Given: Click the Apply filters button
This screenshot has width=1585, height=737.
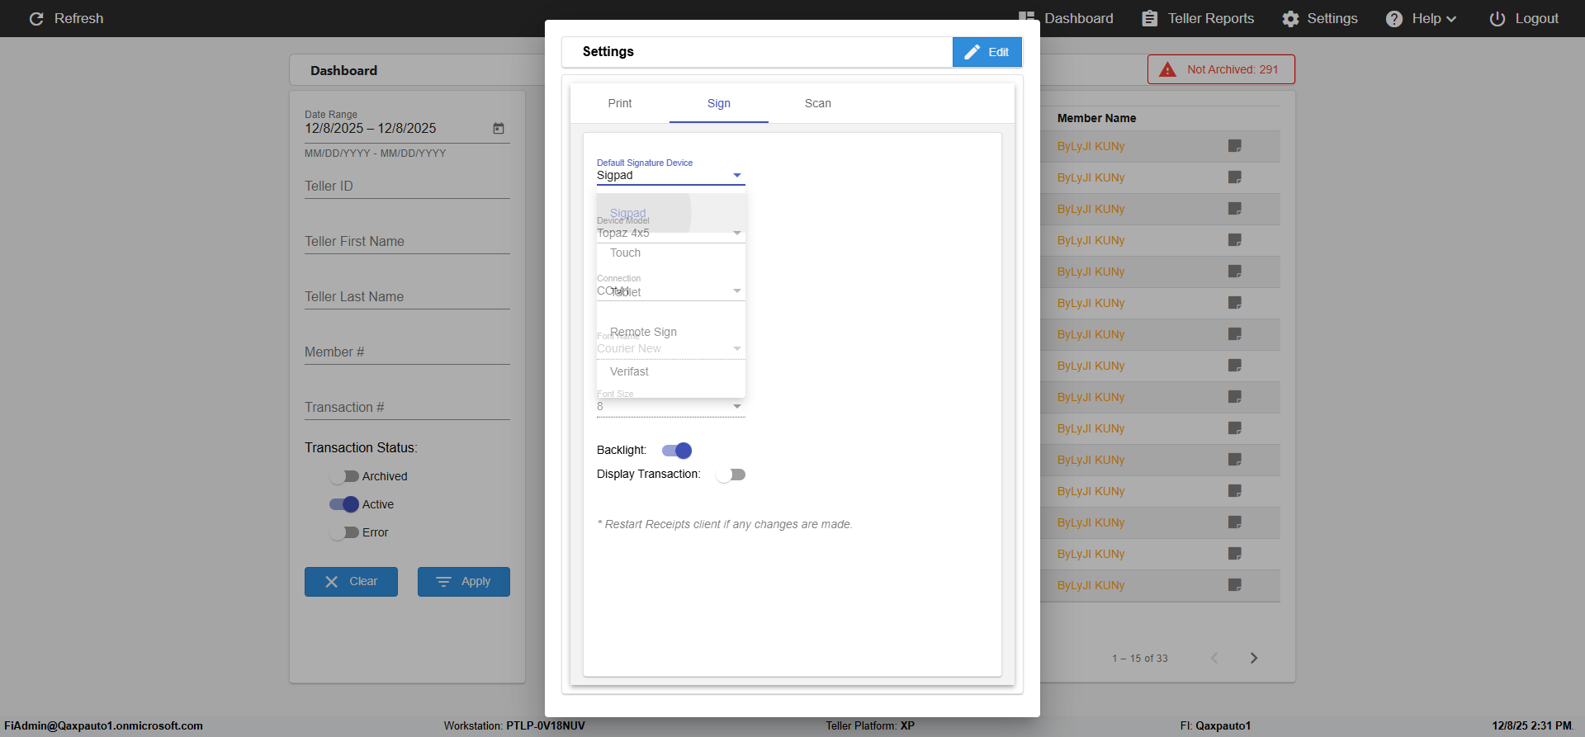Looking at the screenshot, I should 464,582.
